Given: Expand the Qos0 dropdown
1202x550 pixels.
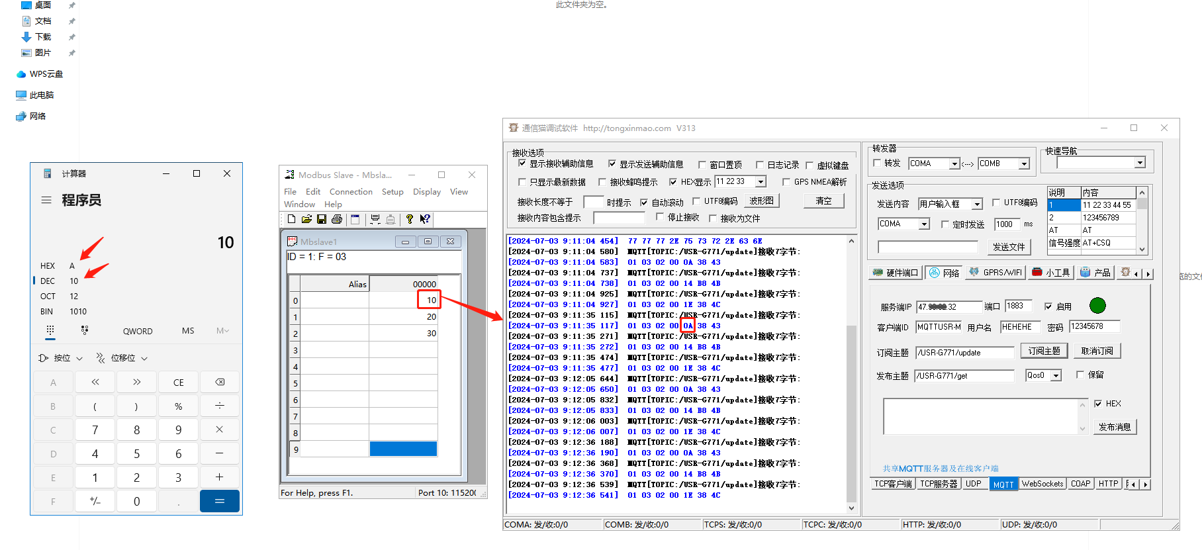Looking at the screenshot, I should click(1056, 375).
